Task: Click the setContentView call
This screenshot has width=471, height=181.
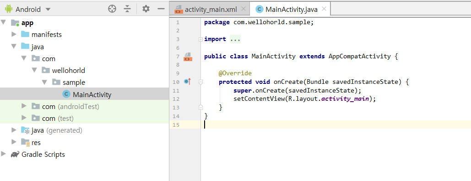Action: (259, 99)
